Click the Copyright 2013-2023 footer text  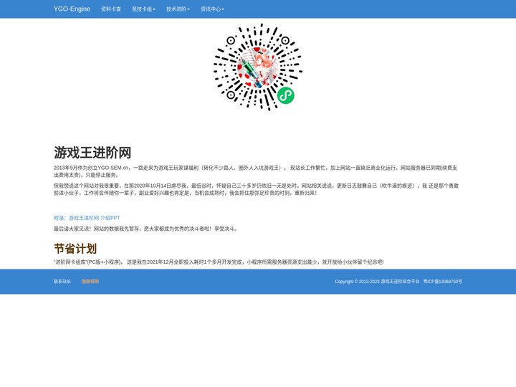377,282
